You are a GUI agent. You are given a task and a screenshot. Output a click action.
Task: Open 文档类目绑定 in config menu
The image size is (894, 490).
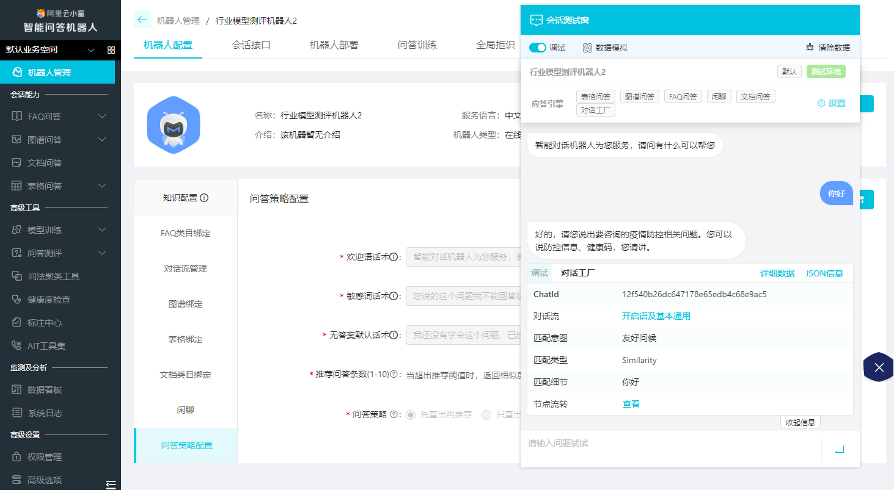186,375
